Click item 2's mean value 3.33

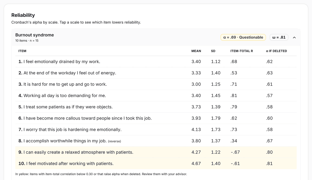click(196, 73)
